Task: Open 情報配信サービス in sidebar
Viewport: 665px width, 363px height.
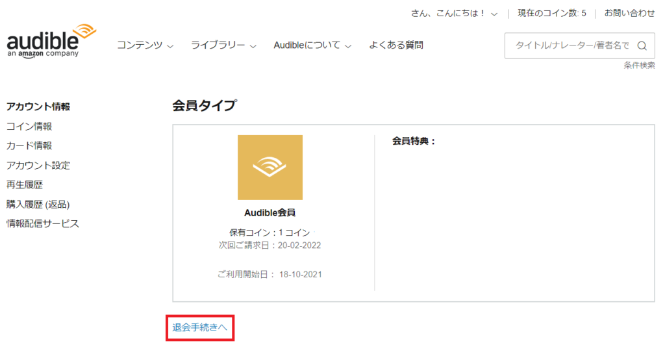Action: click(x=42, y=223)
